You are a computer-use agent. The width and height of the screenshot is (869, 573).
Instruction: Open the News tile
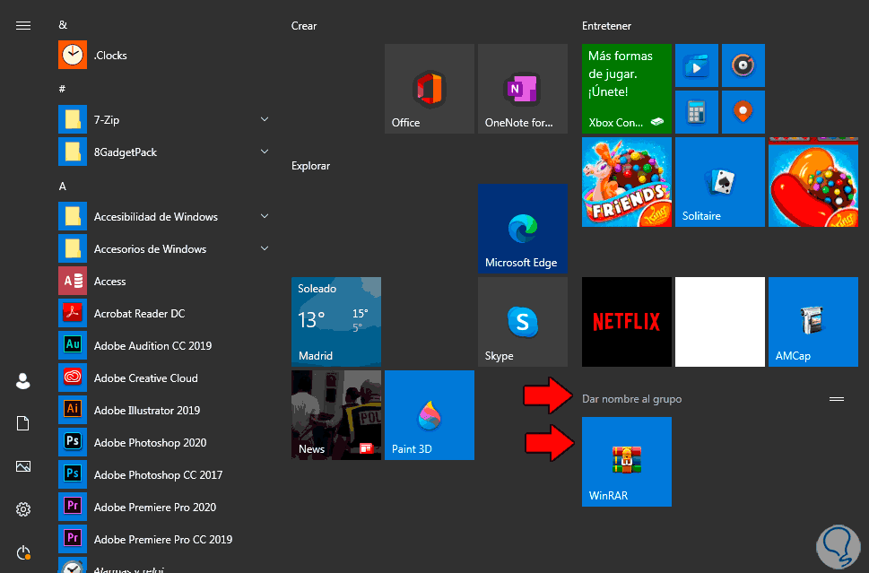point(336,415)
